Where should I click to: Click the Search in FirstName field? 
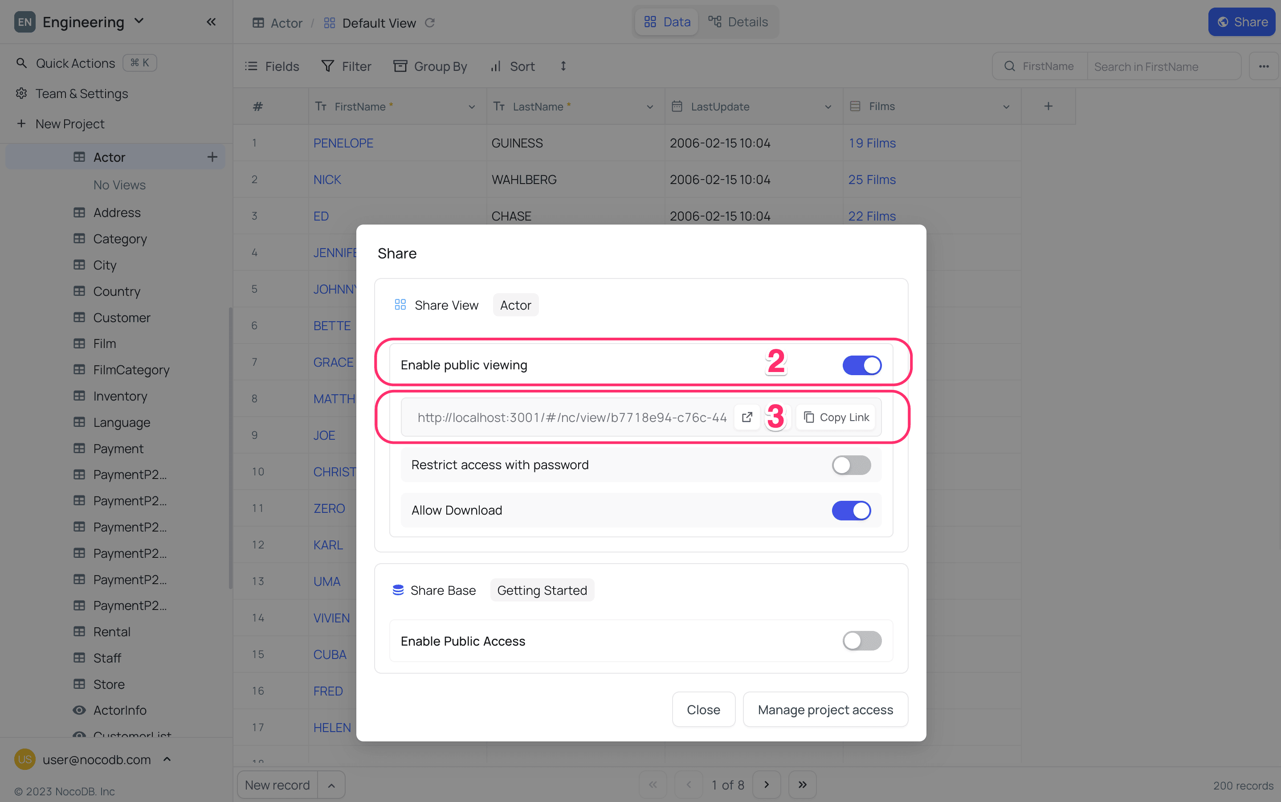[1162, 66]
